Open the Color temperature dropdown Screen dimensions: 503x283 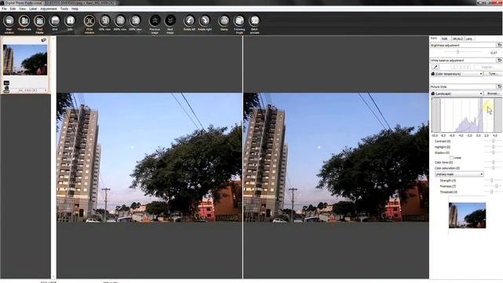(x=457, y=74)
